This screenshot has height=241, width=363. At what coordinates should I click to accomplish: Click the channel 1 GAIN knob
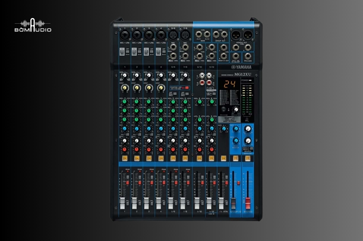pyautogui.click(x=125, y=75)
